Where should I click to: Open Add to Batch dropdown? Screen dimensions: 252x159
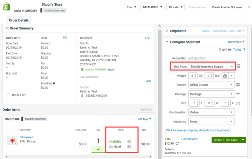(x=152, y=7)
